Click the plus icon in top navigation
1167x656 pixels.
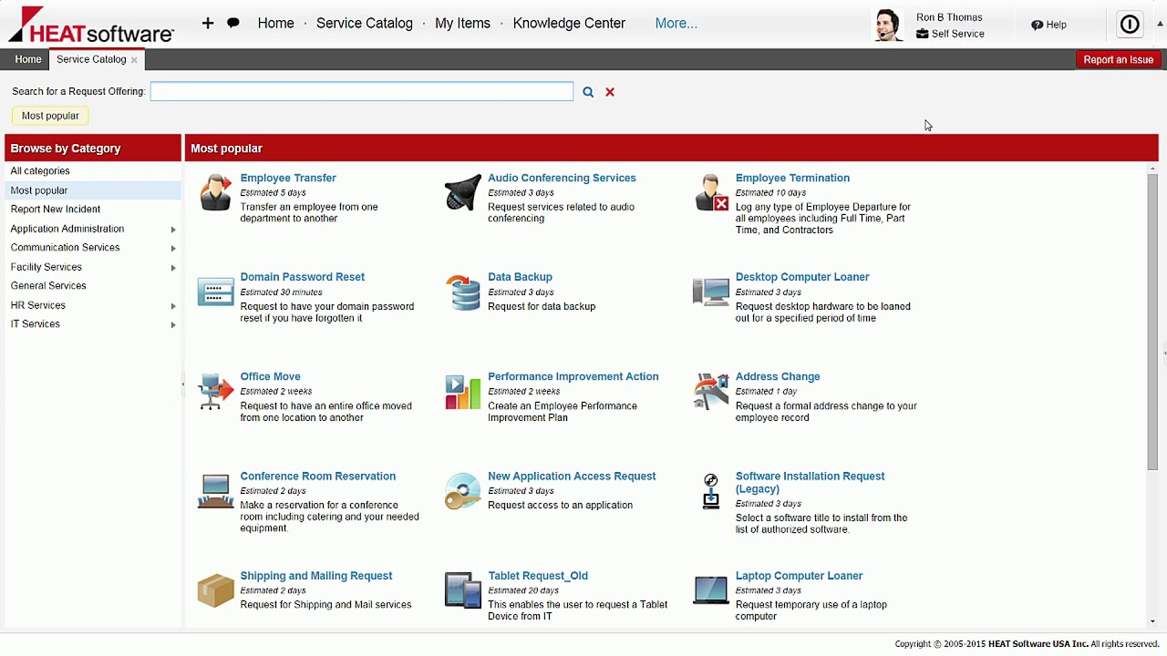(208, 24)
